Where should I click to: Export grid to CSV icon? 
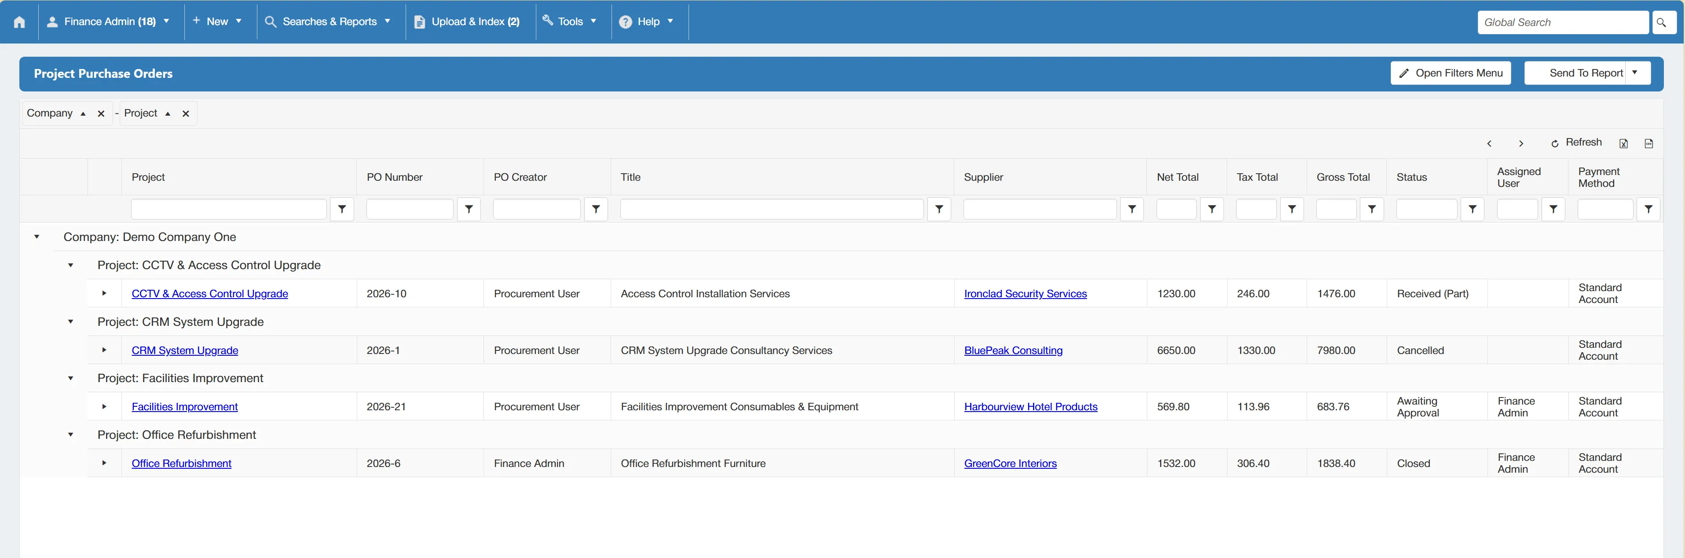pos(1649,144)
